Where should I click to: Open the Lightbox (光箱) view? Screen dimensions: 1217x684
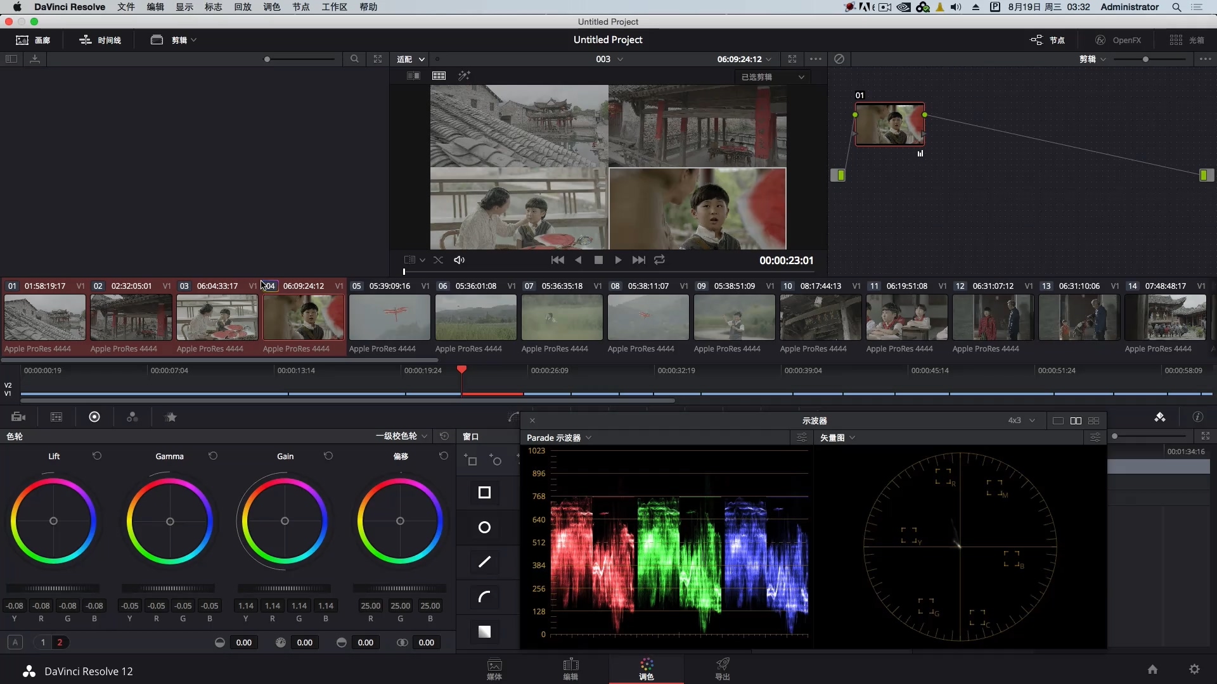tap(1187, 40)
